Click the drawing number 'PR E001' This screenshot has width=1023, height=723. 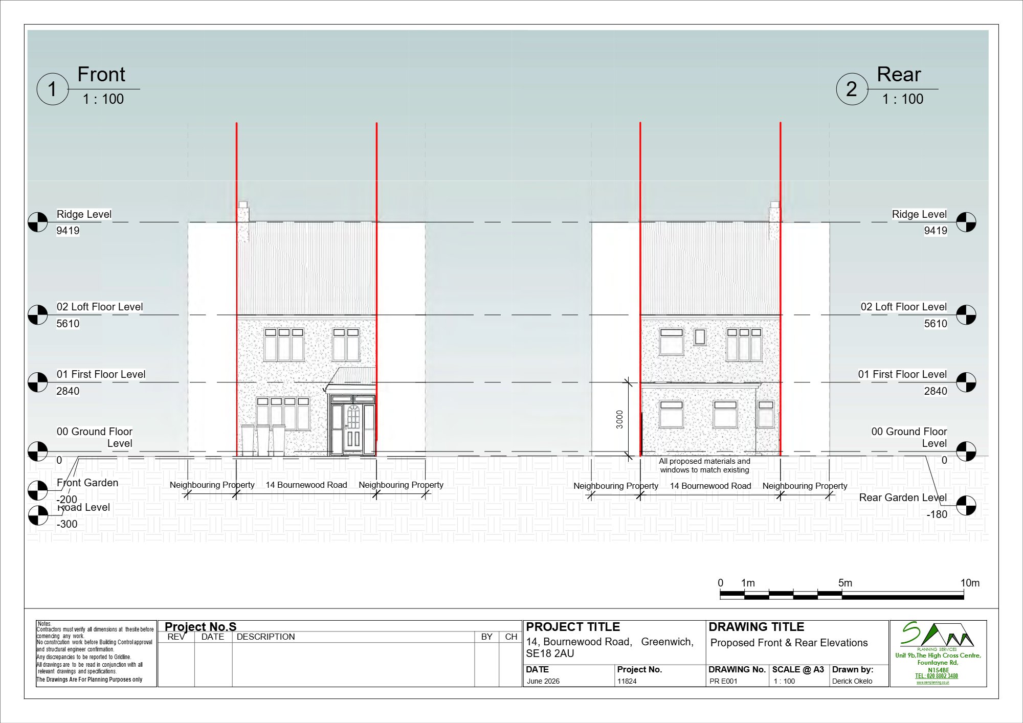pos(723,681)
